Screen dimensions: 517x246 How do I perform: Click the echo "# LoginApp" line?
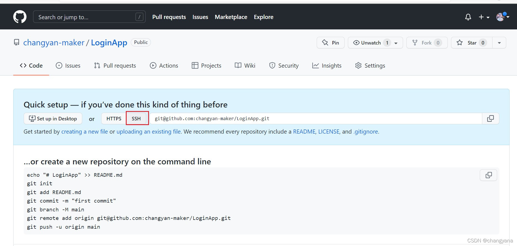coord(74,175)
